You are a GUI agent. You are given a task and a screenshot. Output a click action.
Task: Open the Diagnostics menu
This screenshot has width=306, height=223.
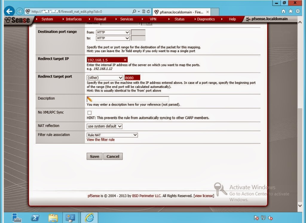(x=206, y=19)
